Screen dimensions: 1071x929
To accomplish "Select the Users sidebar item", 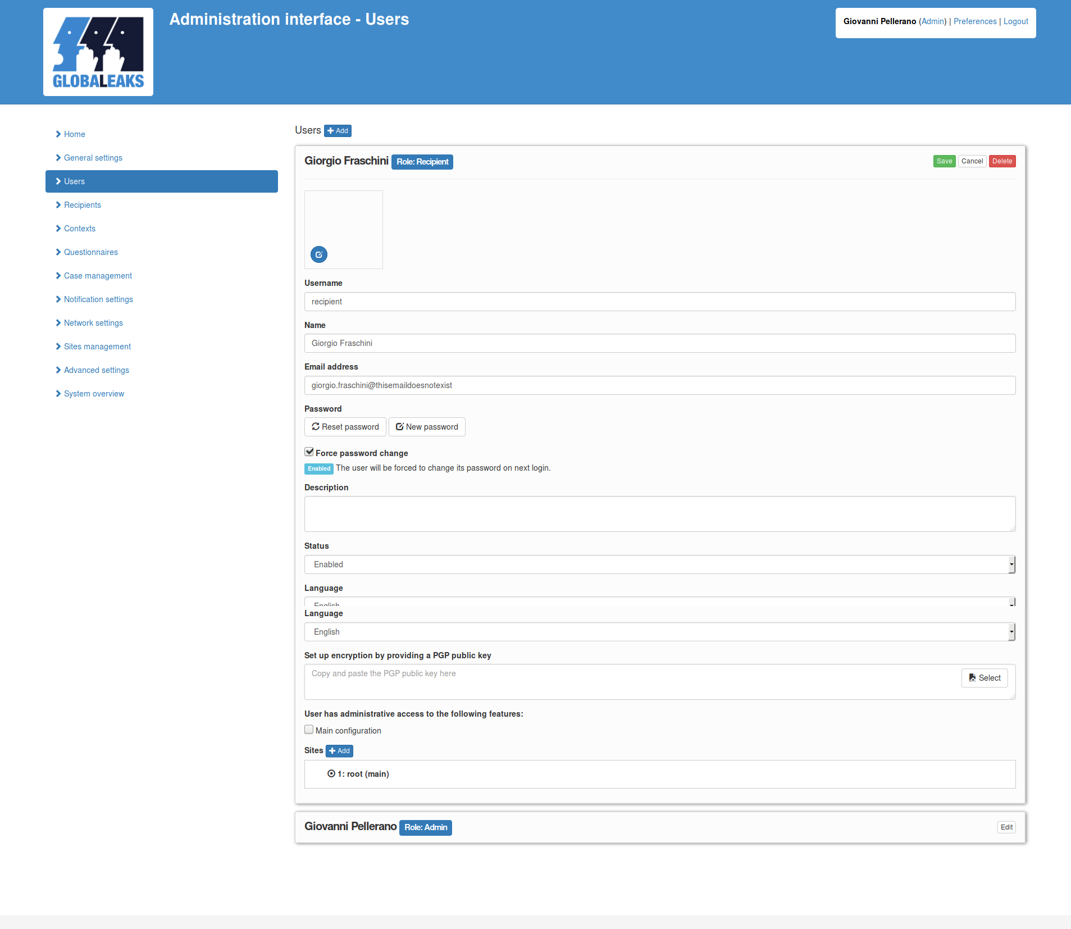I will (x=162, y=181).
